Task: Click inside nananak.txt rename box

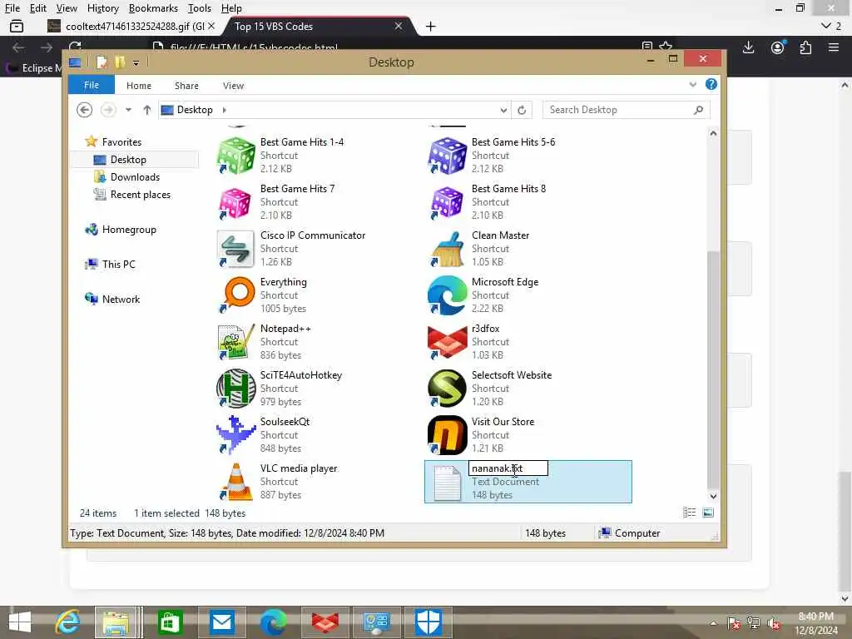Action: click(x=508, y=468)
